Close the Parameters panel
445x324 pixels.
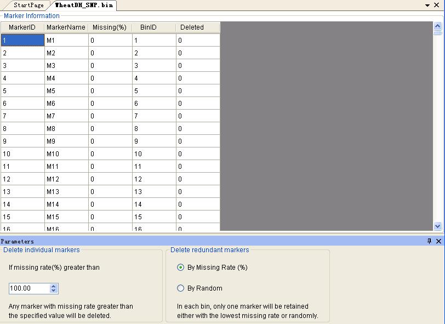click(438, 241)
